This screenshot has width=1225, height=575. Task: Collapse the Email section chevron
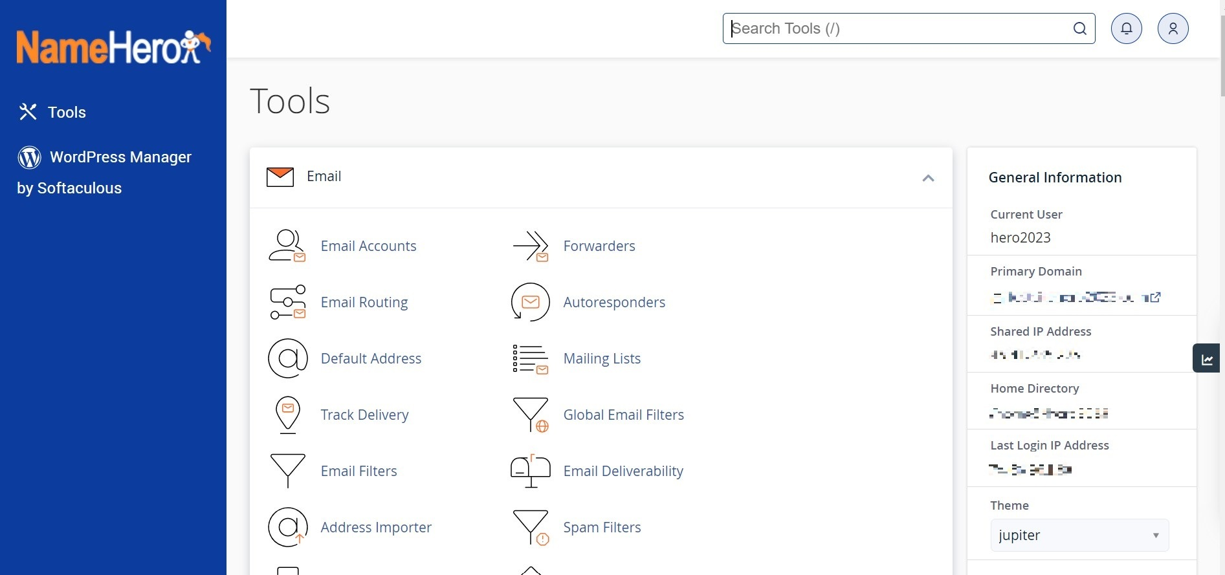coord(928,178)
